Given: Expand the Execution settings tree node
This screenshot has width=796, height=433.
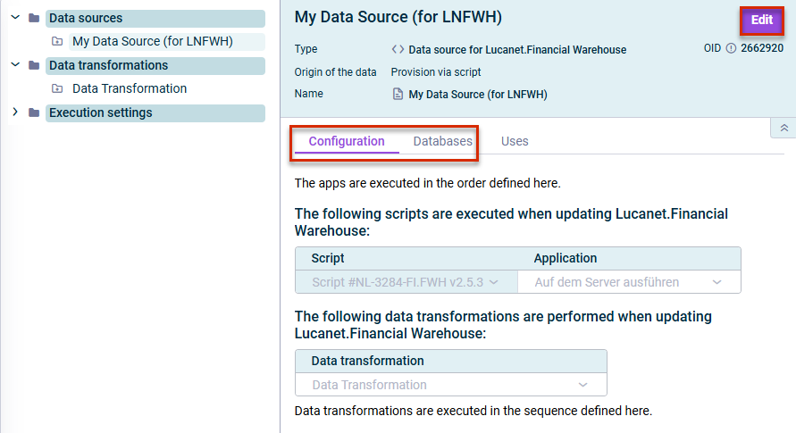Looking at the screenshot, I should coord(16,112).
